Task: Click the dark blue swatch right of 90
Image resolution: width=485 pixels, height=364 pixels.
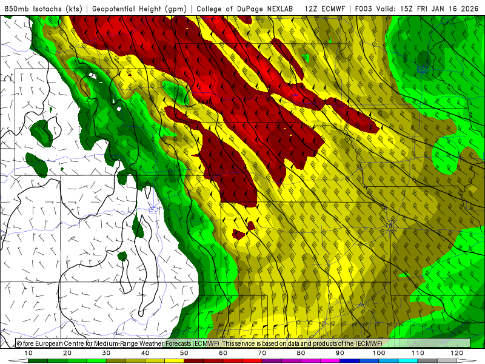Action: click(350, 361)
